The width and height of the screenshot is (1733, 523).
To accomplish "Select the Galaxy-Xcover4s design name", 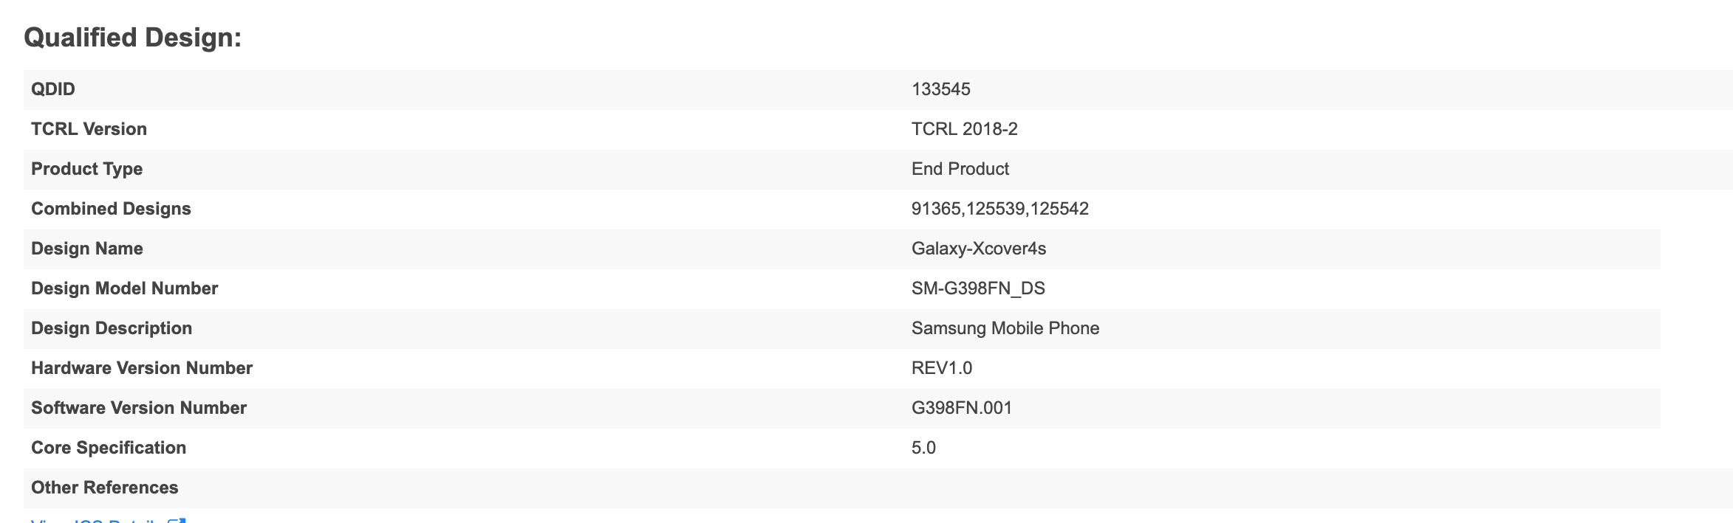I will [x=978, y=249].
